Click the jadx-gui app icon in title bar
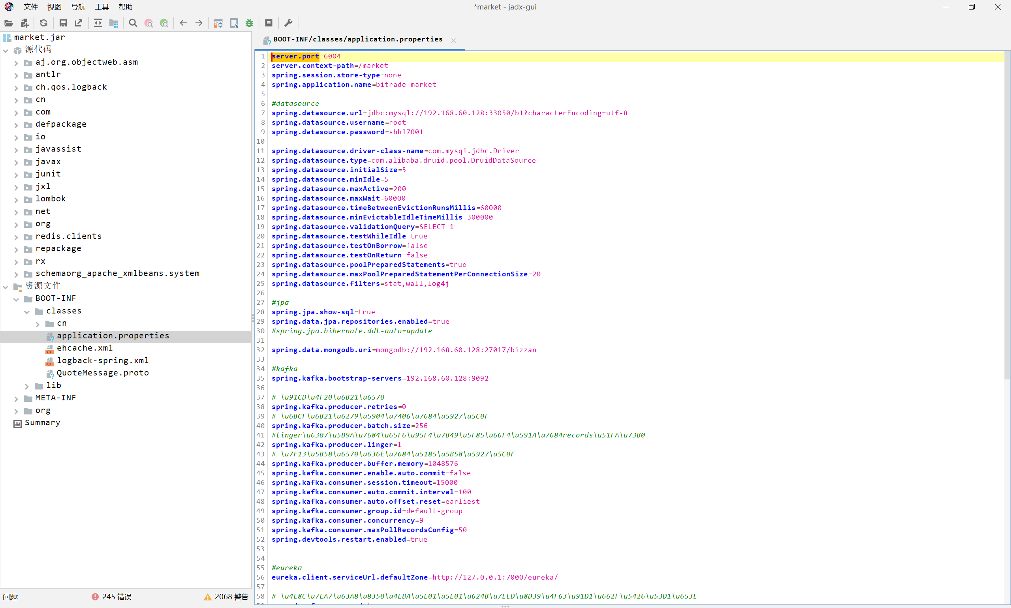 pos(9,7)
